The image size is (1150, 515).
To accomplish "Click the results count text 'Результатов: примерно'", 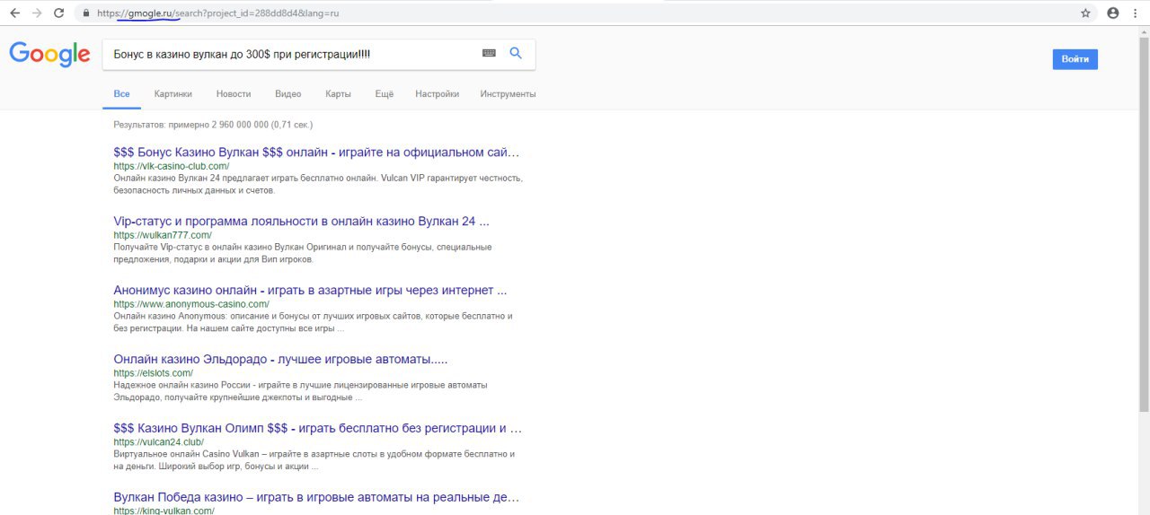I will (x=213, y=125).
